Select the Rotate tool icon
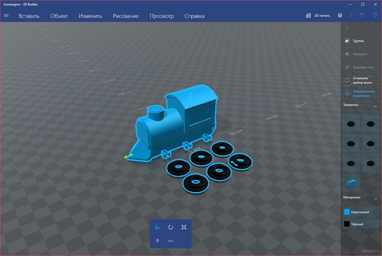This screenshot has height=256, width=382. click(x=170, y=227)
